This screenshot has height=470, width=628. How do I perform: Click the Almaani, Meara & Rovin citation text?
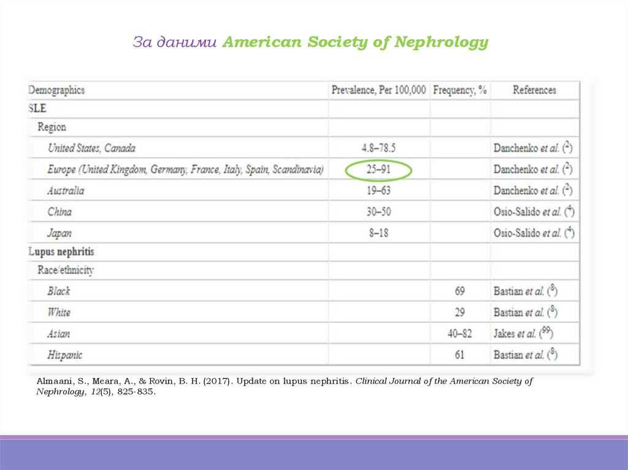point(285,386)
